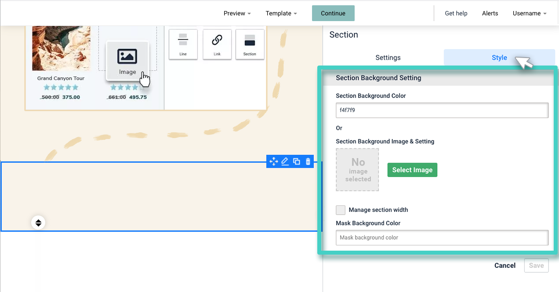
Task: Open the Username account dropdown
Action: point(530,13)
